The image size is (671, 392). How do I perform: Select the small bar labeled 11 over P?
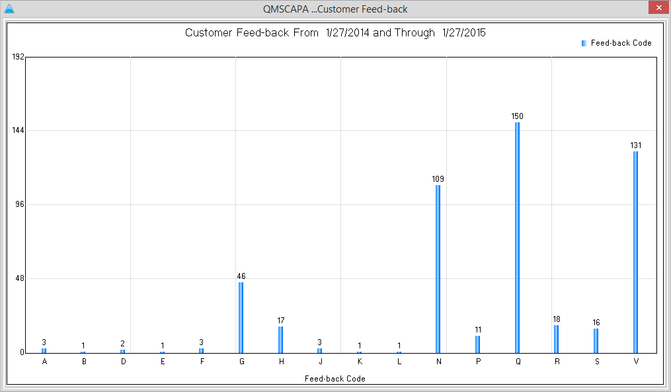point(479,344)
